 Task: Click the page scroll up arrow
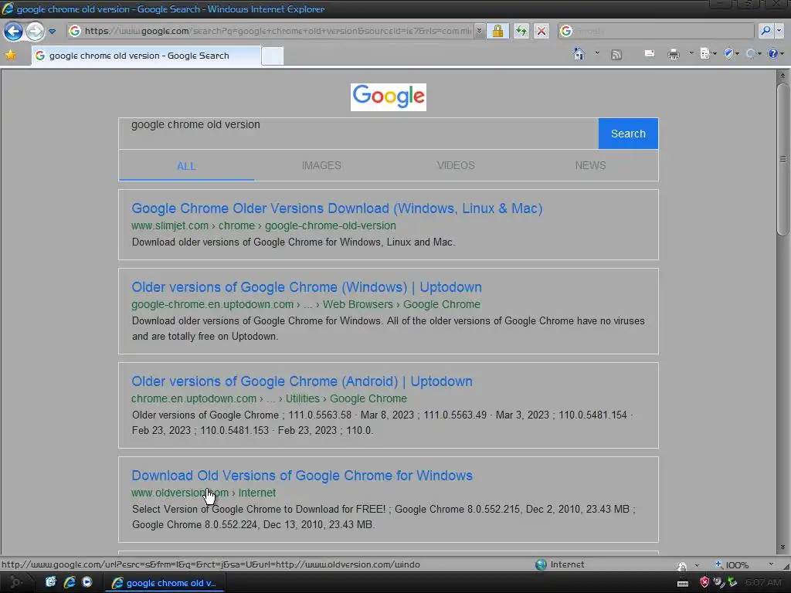coord(783,76)
